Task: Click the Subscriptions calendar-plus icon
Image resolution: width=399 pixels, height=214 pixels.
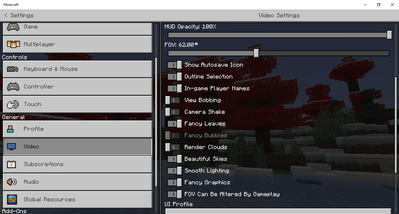Action: click(11, 164)
